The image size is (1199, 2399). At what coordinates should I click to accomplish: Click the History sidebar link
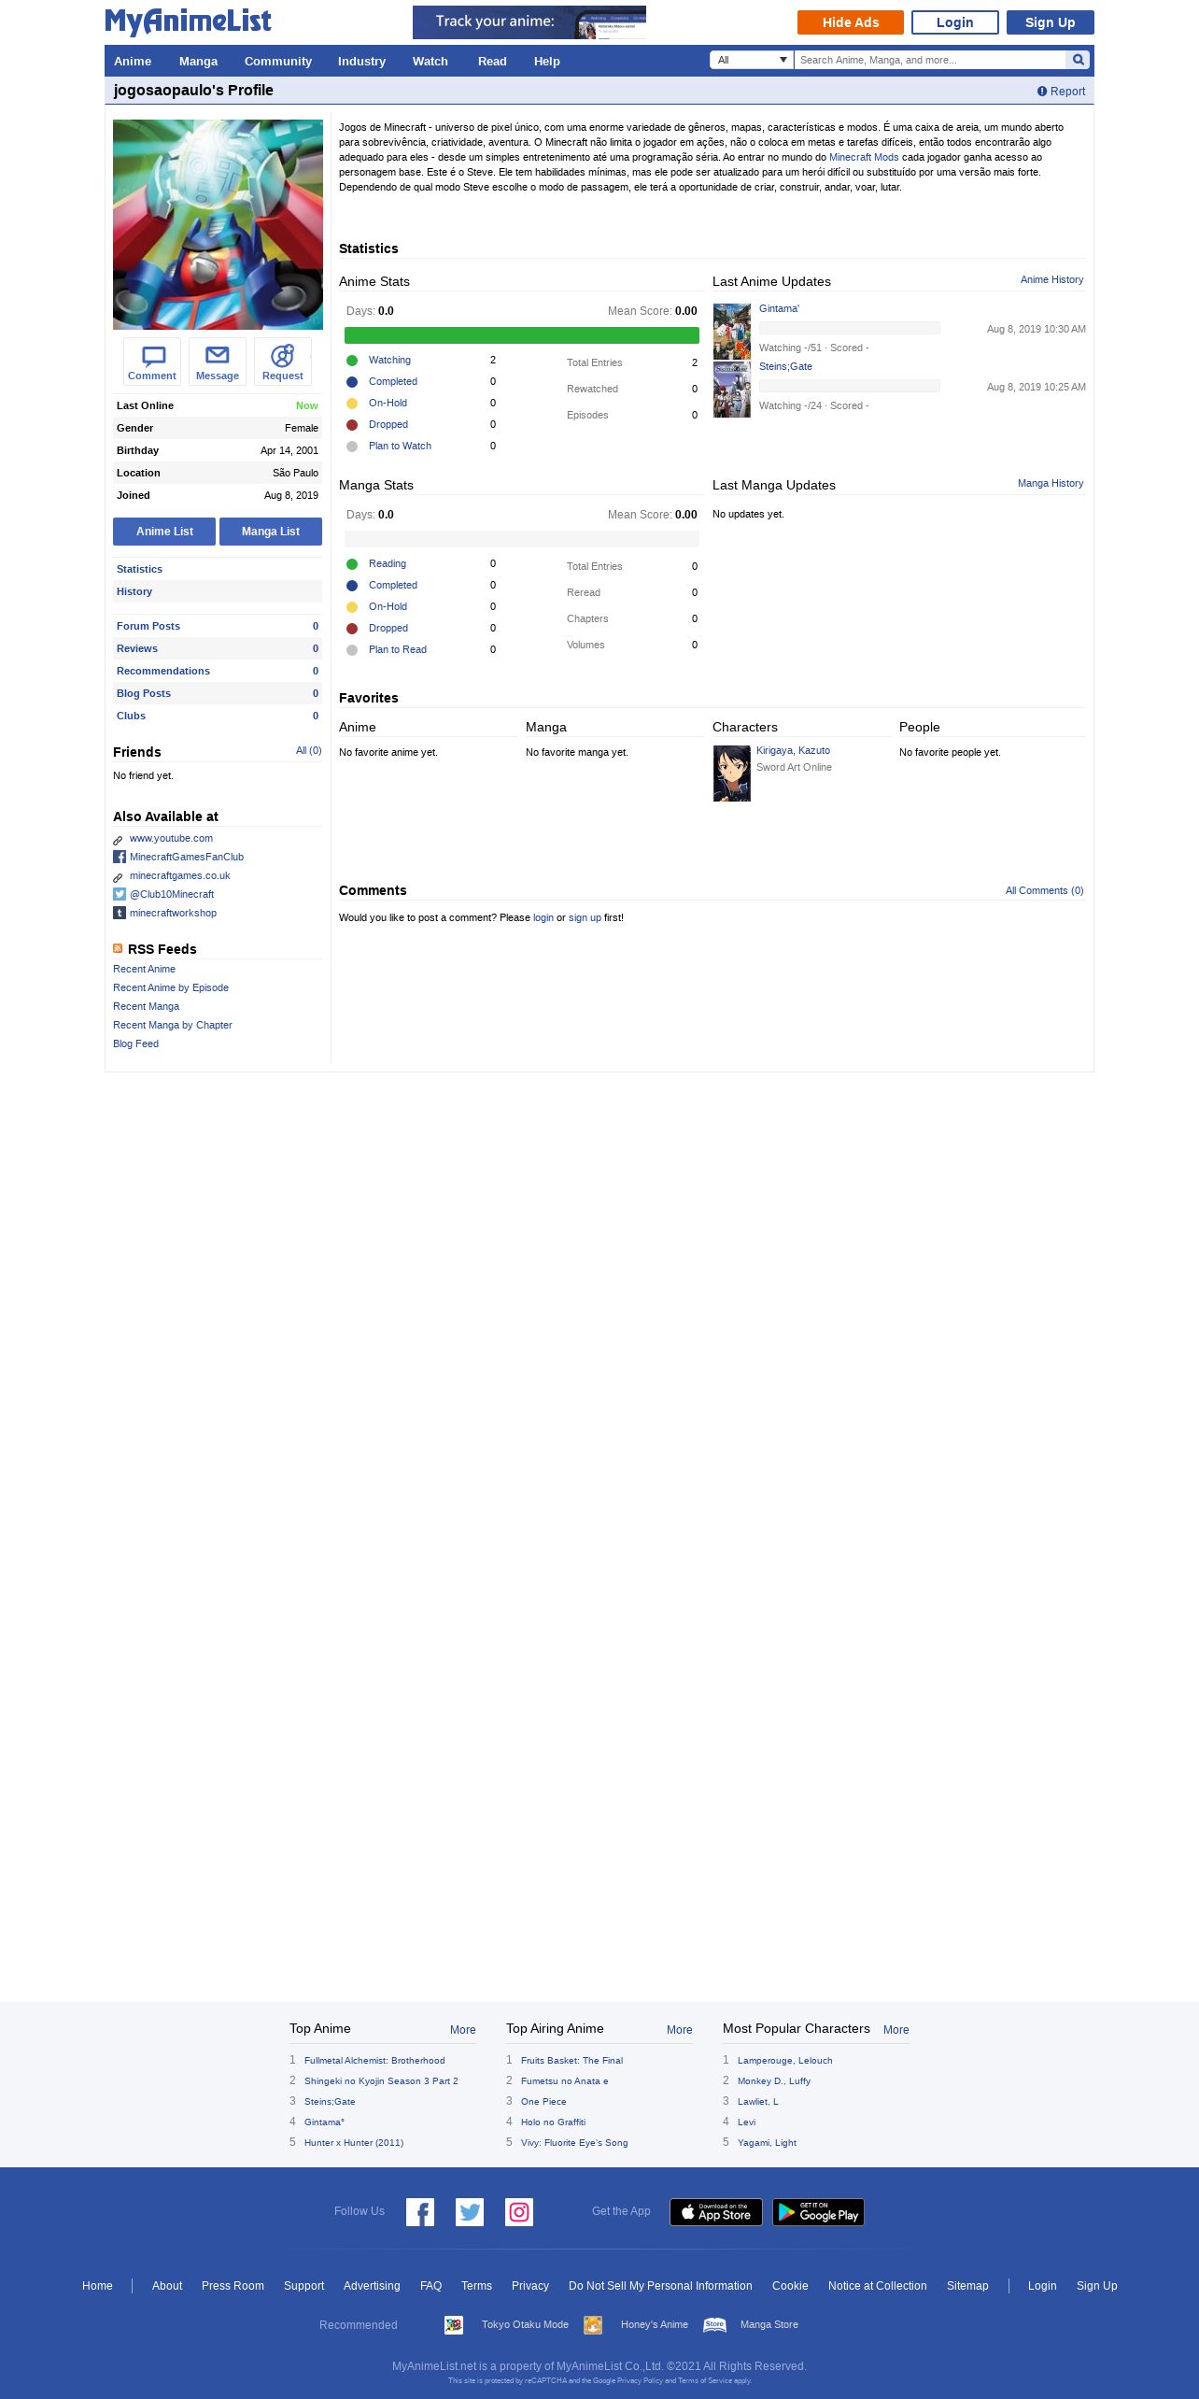click(x=134, y=591)
